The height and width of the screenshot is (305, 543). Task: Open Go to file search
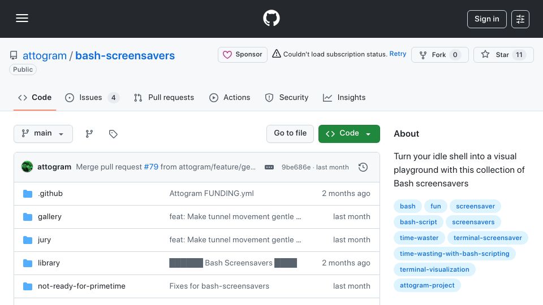290,133
